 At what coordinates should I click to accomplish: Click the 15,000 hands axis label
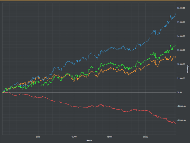(x=110, y=137)
